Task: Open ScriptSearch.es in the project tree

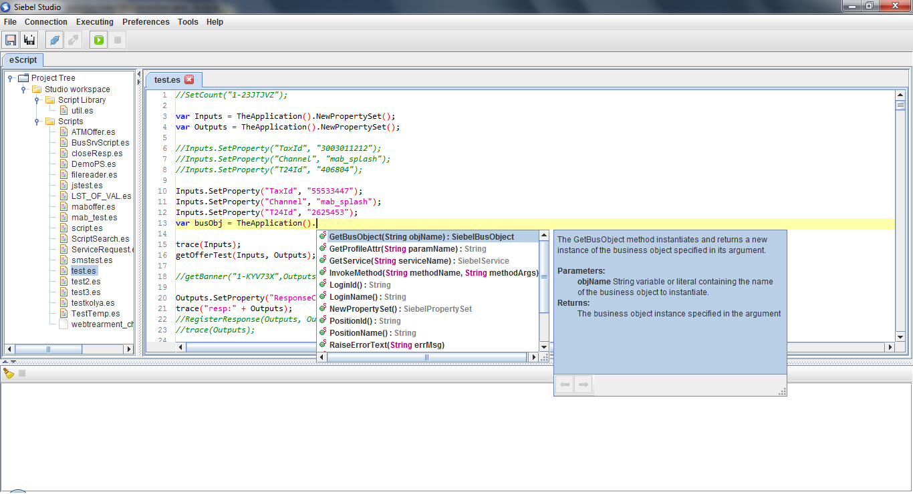Action: pyautogui.click(x=100, y=238)
